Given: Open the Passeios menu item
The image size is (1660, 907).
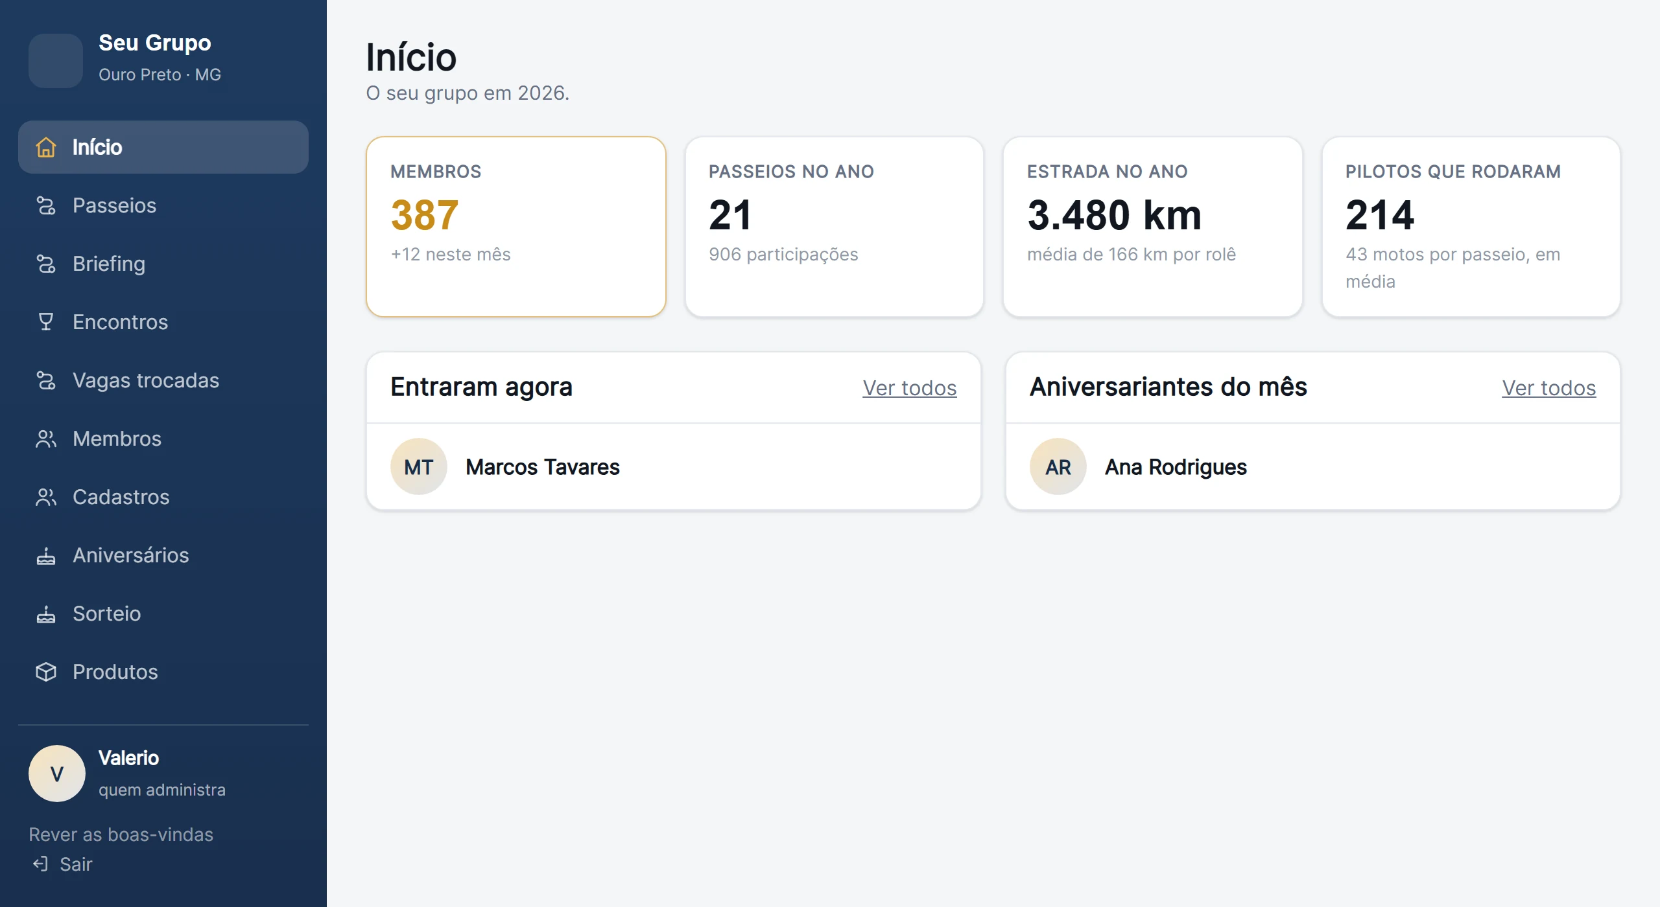Looking at the screenshot, I should click(x=163, y=205).
